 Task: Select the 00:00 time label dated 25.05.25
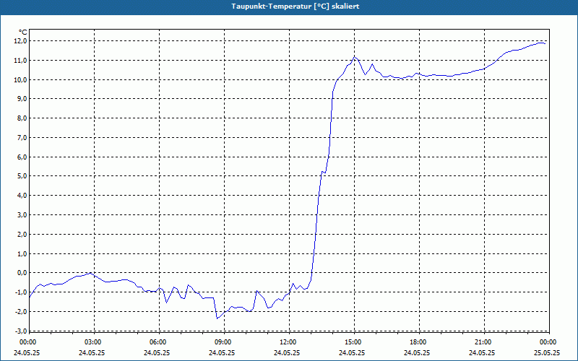click(x=548, y=342)
